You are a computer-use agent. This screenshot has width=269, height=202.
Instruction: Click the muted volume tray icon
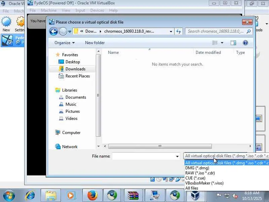[x=235, y=196]
